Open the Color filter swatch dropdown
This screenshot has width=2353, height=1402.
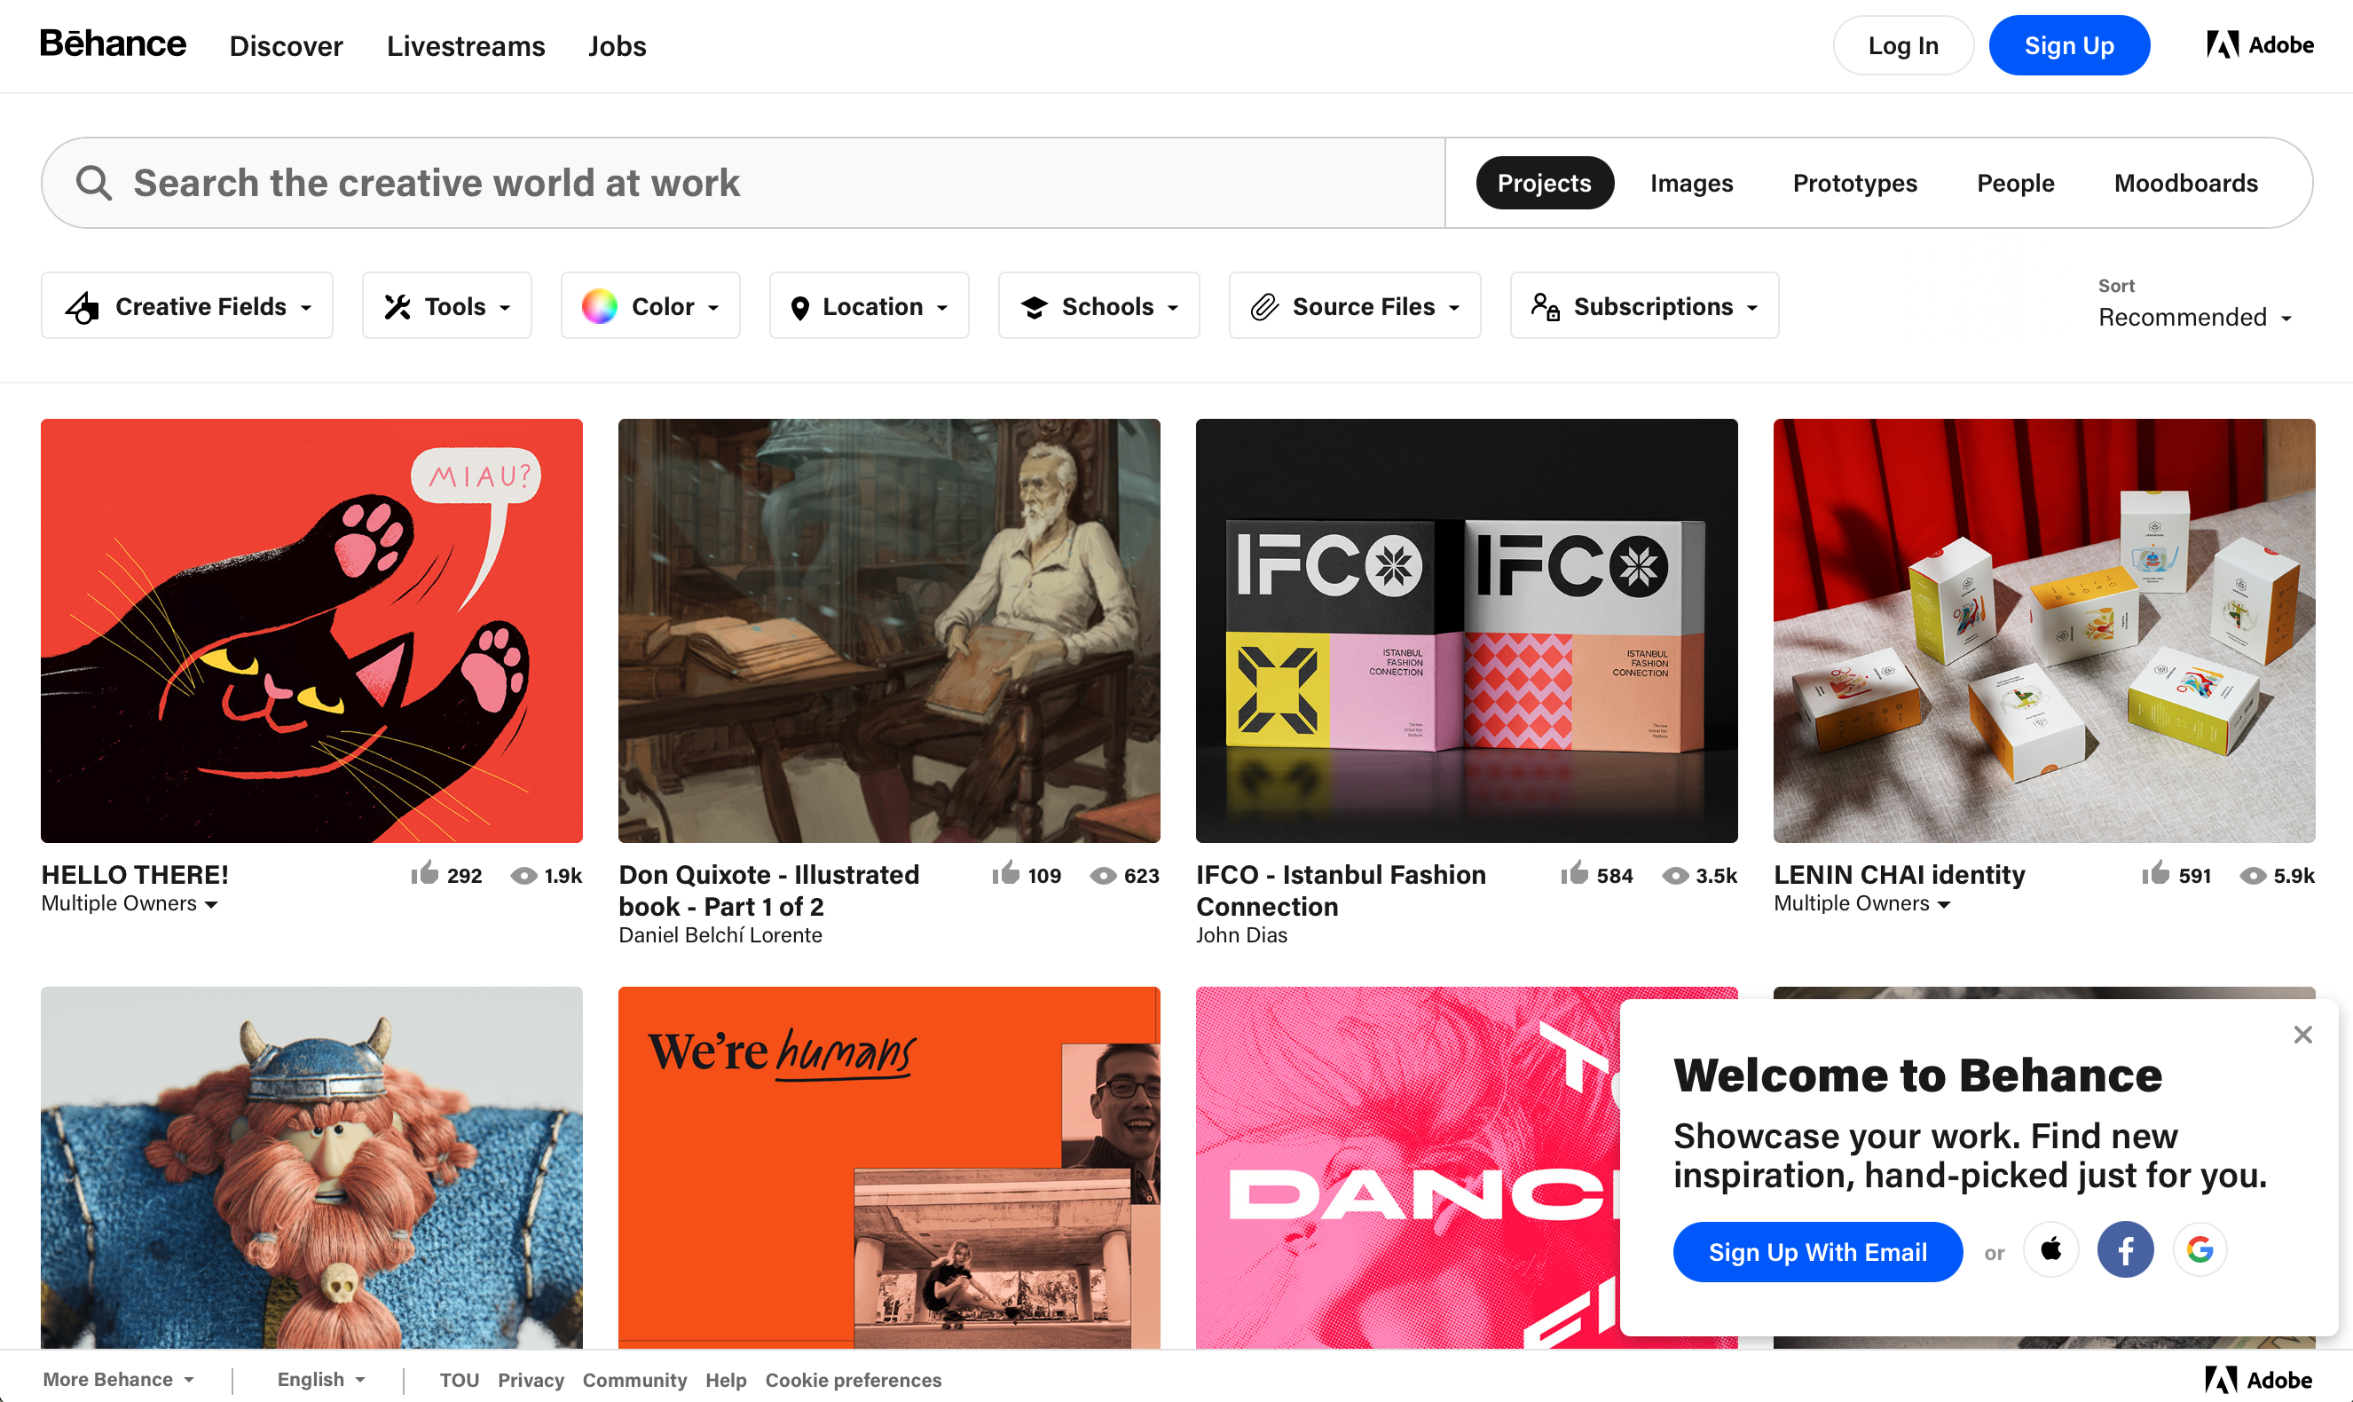click(x=649, y=306)
